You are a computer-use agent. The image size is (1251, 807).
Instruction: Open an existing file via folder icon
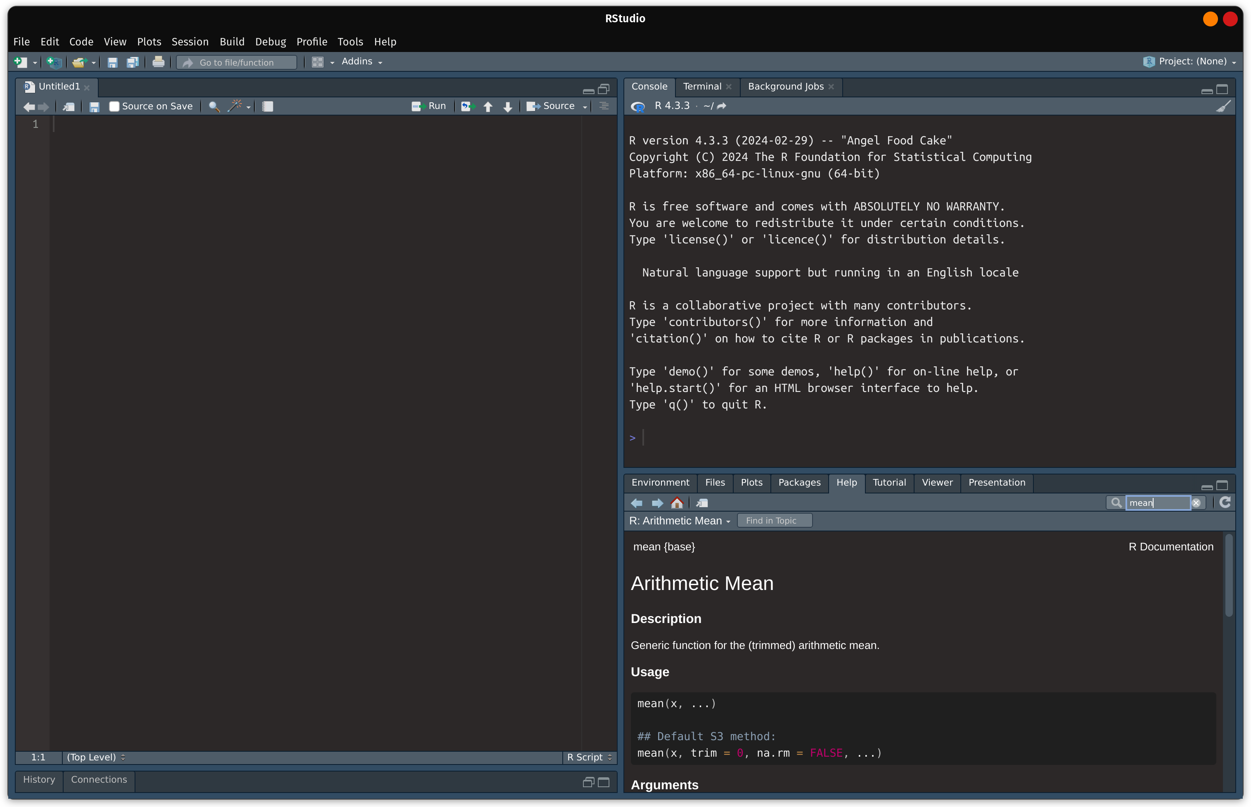80,62
